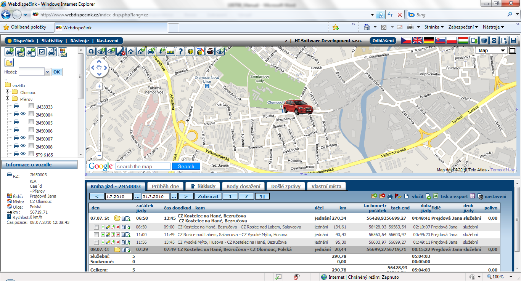Switch to the Došlé zprávy tab
Image resolution: width=521 pixels, height=281 pixels.
pyautogui.click(x=286, y=186)
